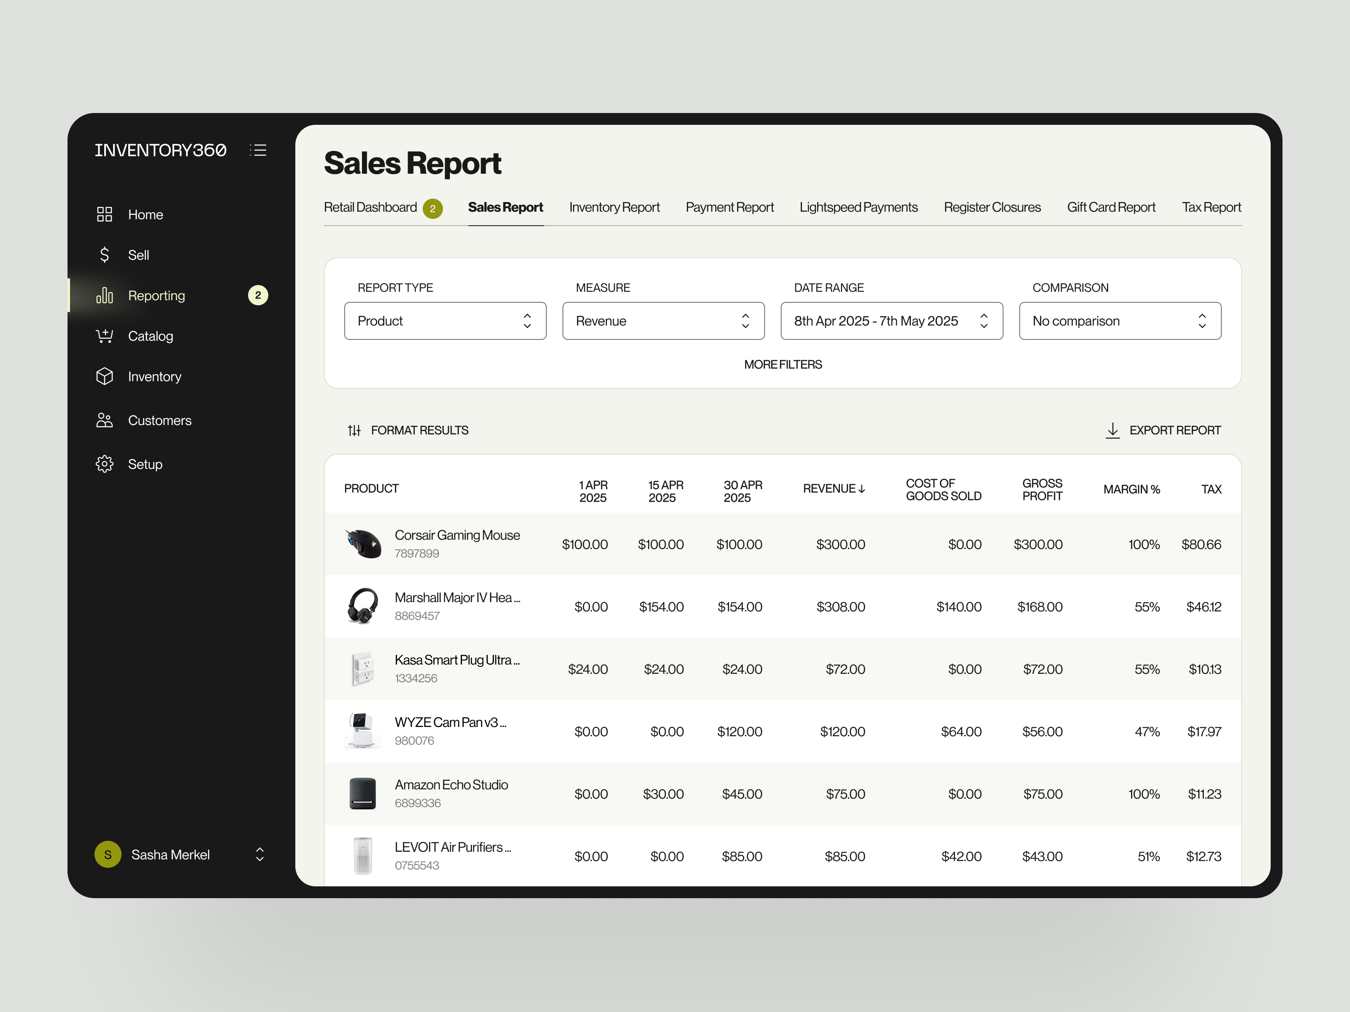Click the 1 Apr 2025 column header
1350x1012 pixels.
(x=593, y=491)
